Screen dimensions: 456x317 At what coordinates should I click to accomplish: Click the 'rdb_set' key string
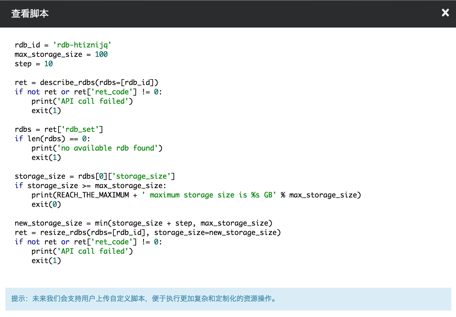80,129
